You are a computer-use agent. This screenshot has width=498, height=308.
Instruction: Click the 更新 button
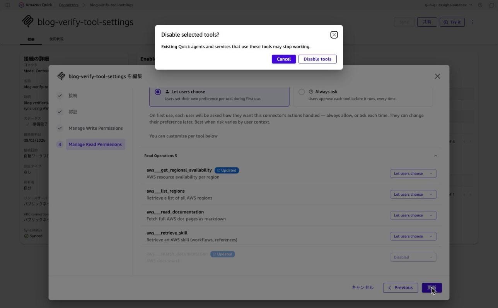tap(431, 288)
